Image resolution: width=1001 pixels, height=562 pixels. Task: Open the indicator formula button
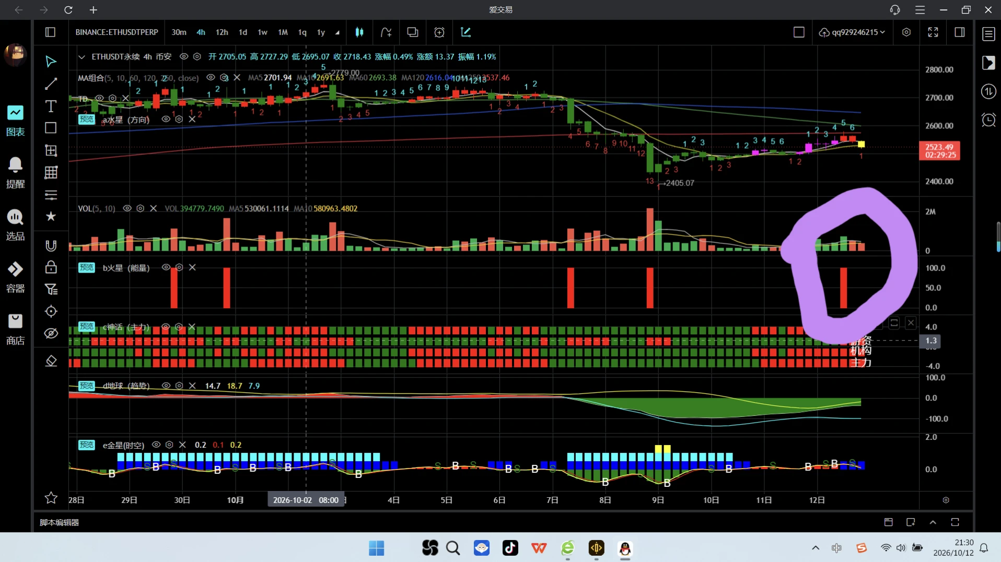[x=386, y=32]
